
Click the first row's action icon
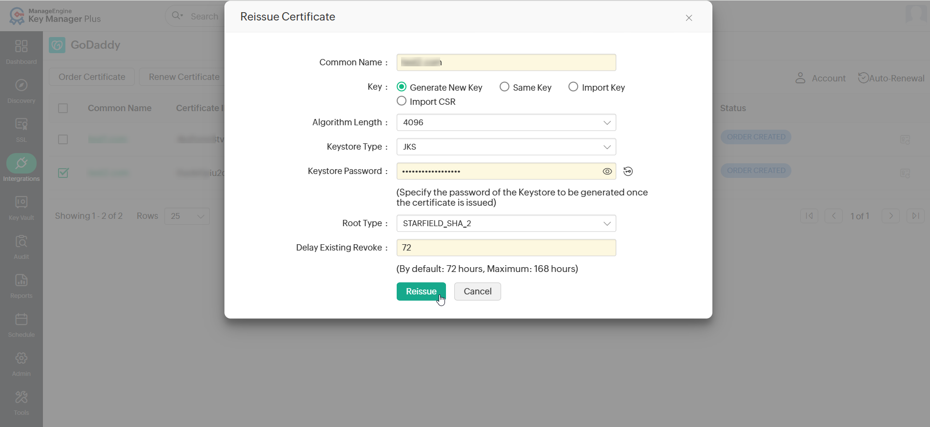click(905, 140)
